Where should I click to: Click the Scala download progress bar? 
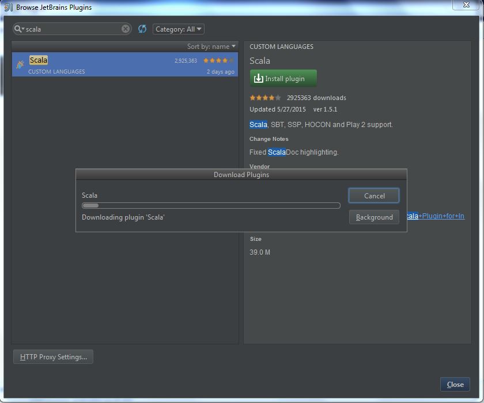click(211, 206)
